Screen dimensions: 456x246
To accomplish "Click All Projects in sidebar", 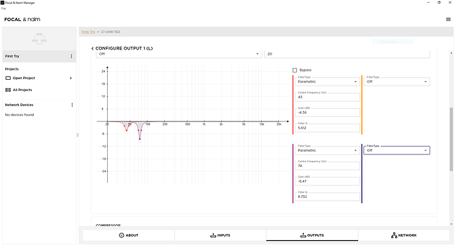I will [x=22, y=90].
